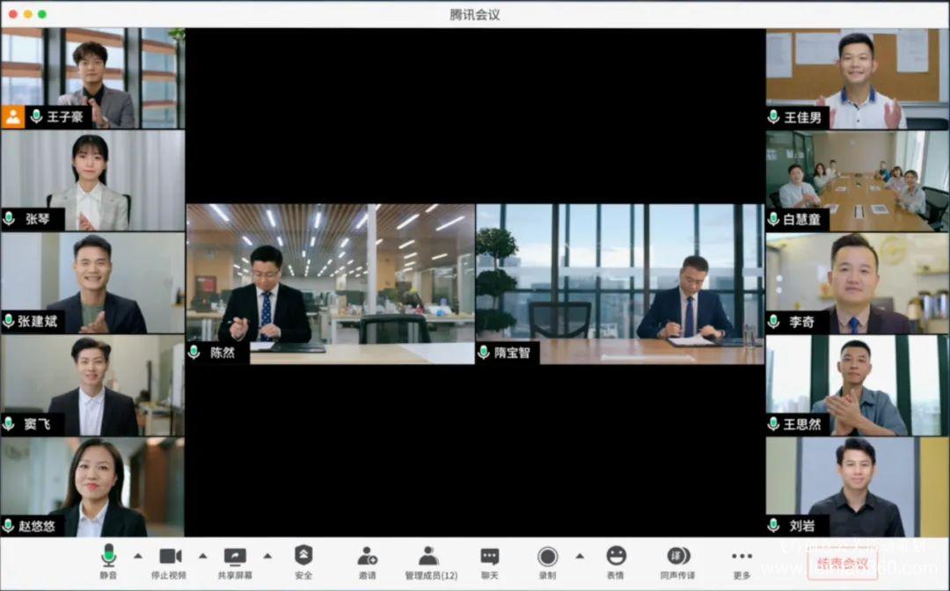This screenshot has width=950, height=591.
Task: Mute the microphone via 静音 icon
Action: tap(107, 556)
